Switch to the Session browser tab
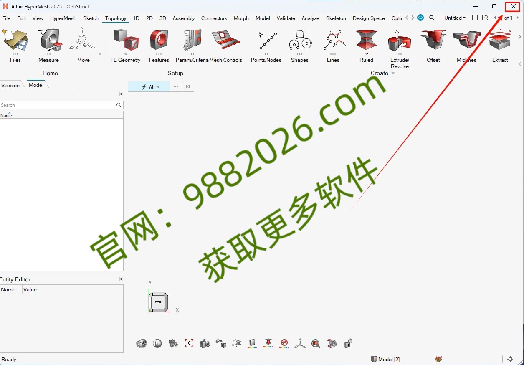 [10, 85]
